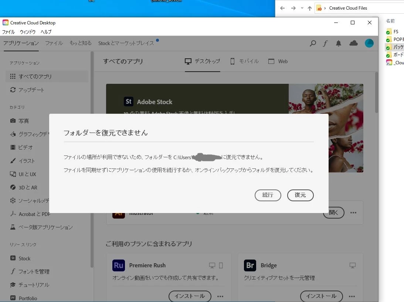Select ベータ版アプリケーション in sidebar
This screenshot has width=404, height=302.
pyautogui.click(x=41, y=227)
